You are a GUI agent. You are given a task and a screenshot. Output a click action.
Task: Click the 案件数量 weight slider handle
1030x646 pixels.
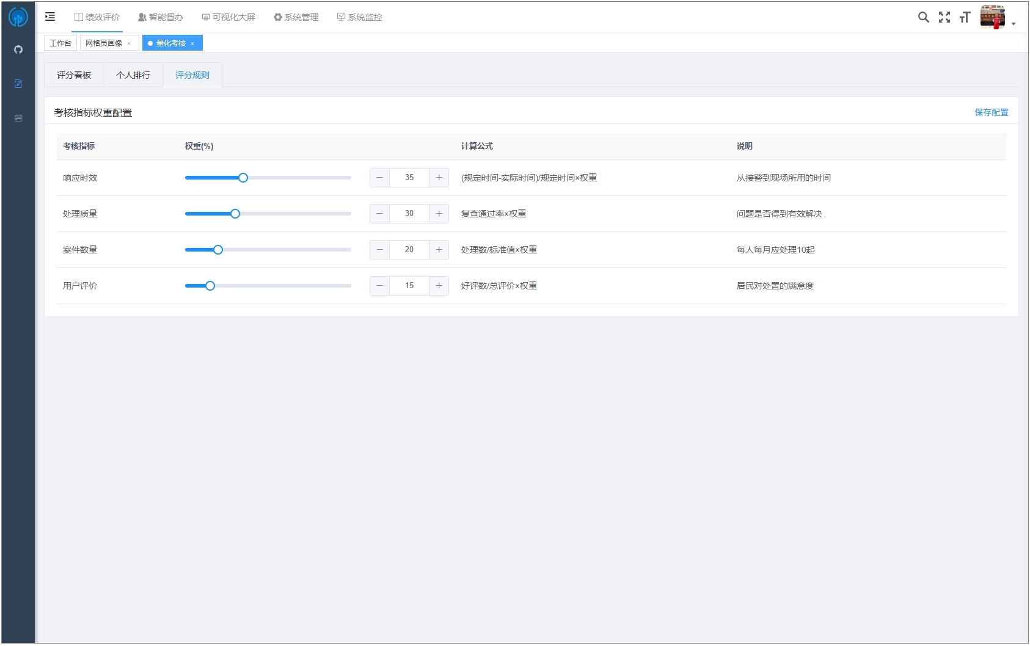[x=218, y=250]
